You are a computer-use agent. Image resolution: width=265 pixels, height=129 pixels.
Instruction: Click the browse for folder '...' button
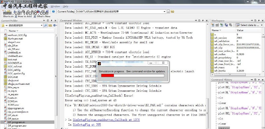point(168,12)
